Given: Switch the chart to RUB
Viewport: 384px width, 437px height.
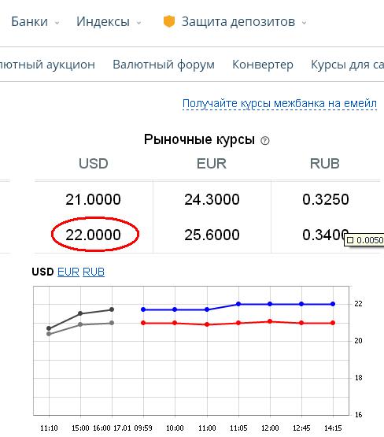Looking at the screenshot, I should (94, 272).
